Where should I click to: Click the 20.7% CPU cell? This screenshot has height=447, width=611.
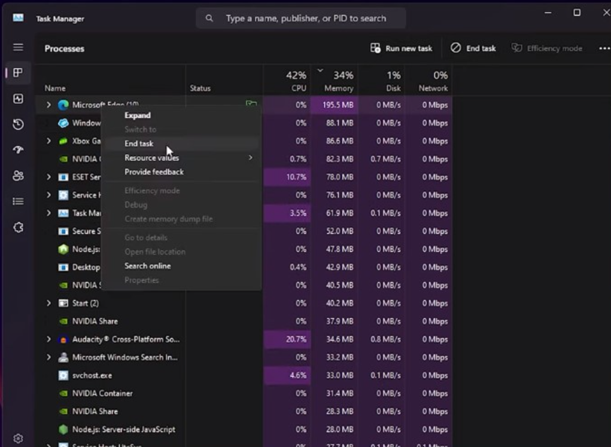click(287, 339)
